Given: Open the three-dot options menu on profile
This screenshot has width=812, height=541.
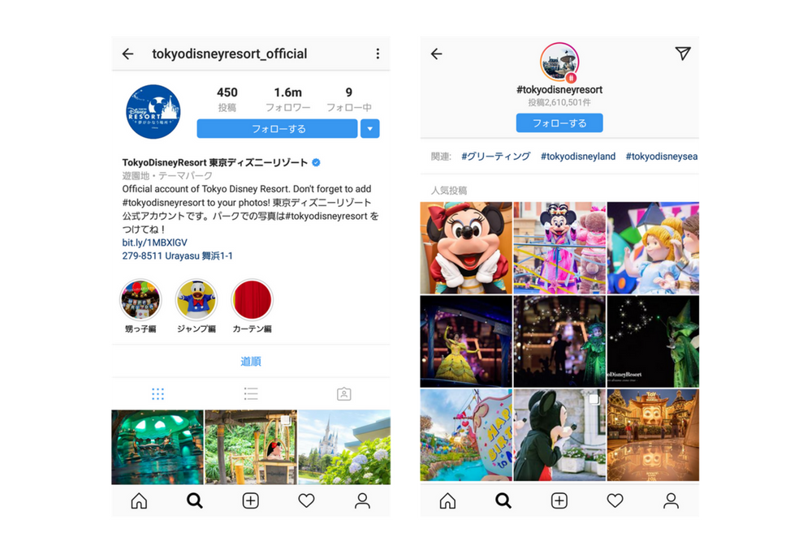Looking at the screenshot, I should click(378, 54).
